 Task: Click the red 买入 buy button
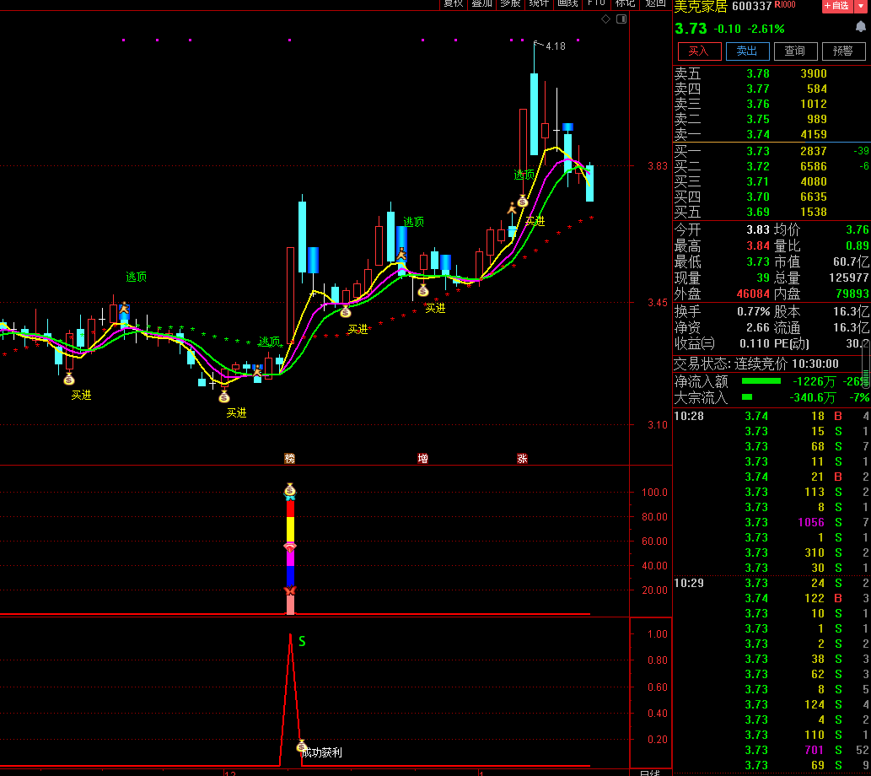click(699, 51)
